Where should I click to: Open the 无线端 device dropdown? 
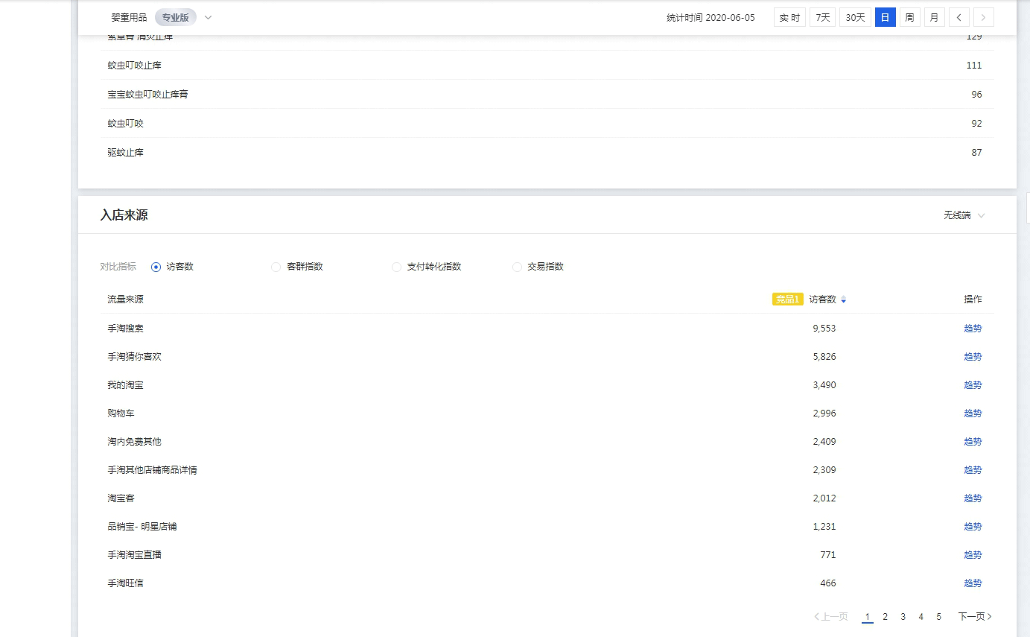tap(964, 215)
